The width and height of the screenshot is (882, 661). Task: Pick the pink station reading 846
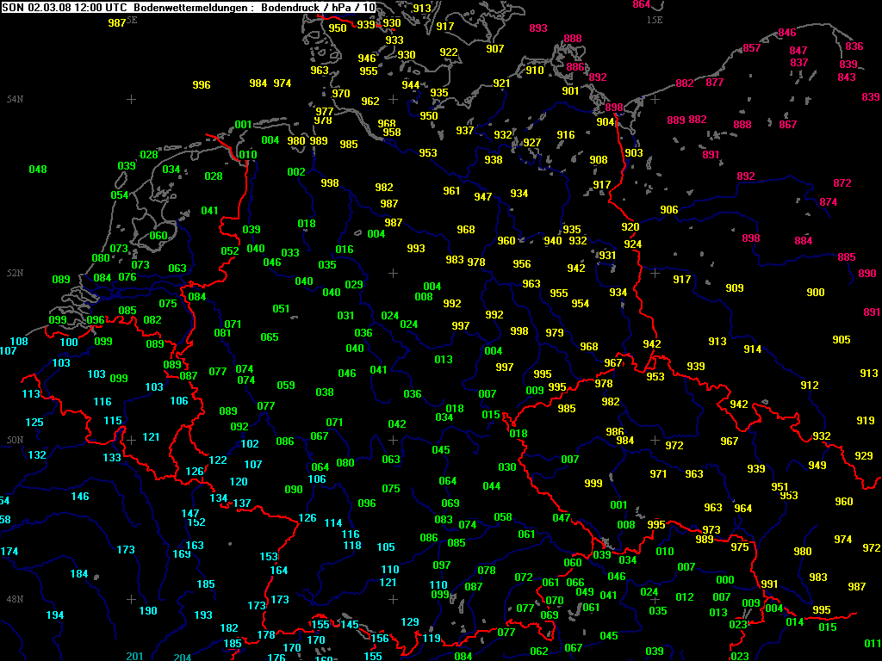(787, 33)
